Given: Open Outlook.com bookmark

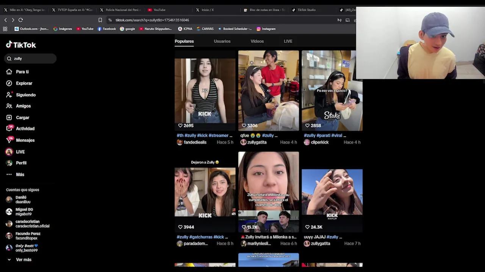Looking at the screenshot, I should (x=31, y=29).
